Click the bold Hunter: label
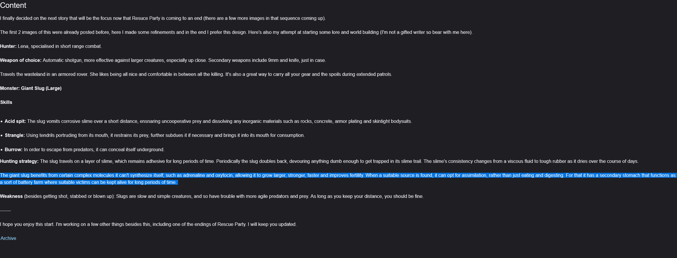 click(x=8, y=46)
